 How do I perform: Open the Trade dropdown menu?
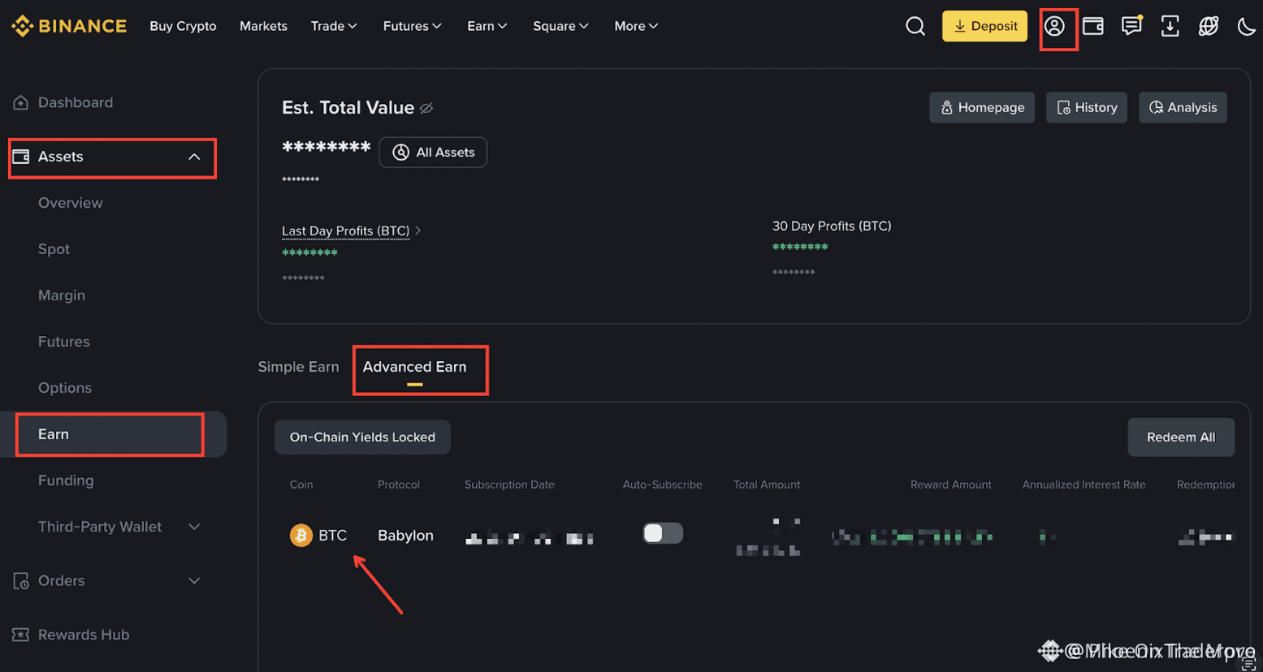point(334,26)
